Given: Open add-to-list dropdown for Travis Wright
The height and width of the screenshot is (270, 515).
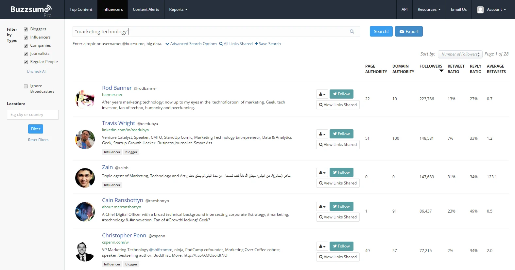Looking at the screenshot, I should coord(322,134).
